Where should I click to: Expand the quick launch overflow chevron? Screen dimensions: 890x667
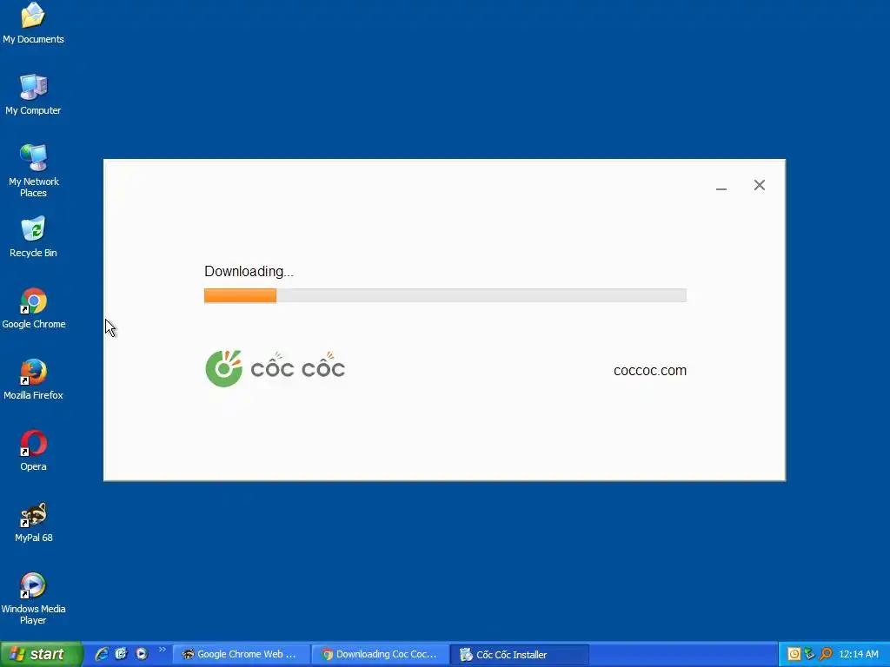click(163, 650)
